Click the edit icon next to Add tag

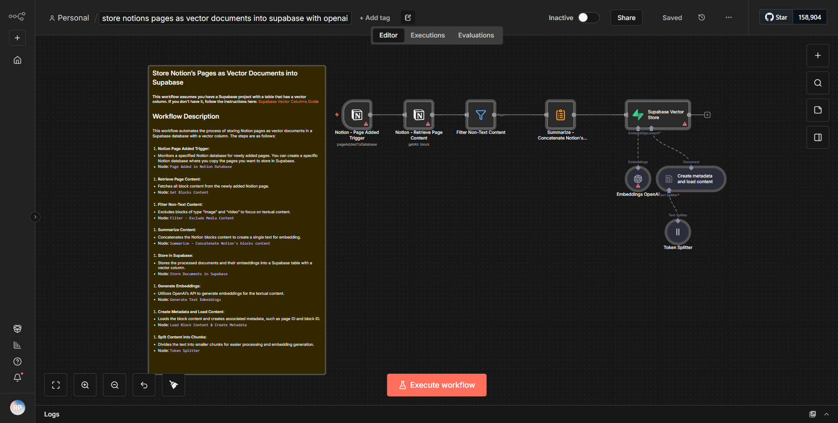coord(408,17)
